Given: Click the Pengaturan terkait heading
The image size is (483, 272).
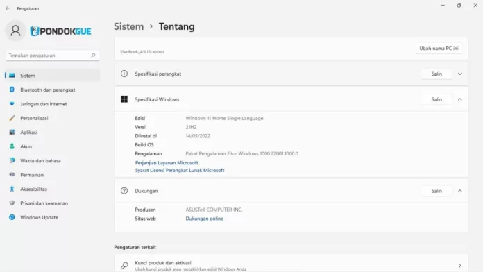Looking at the screenshot, I should [135, 247].
